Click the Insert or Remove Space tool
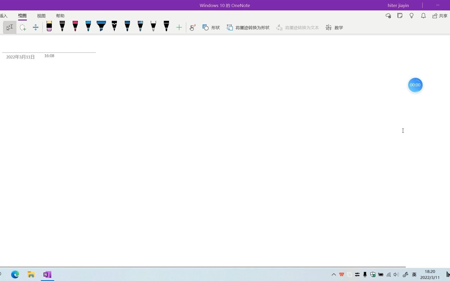Image resolution: width=450 pixels, height=281 pixels. pyautogui.click(x=36, y=27)
